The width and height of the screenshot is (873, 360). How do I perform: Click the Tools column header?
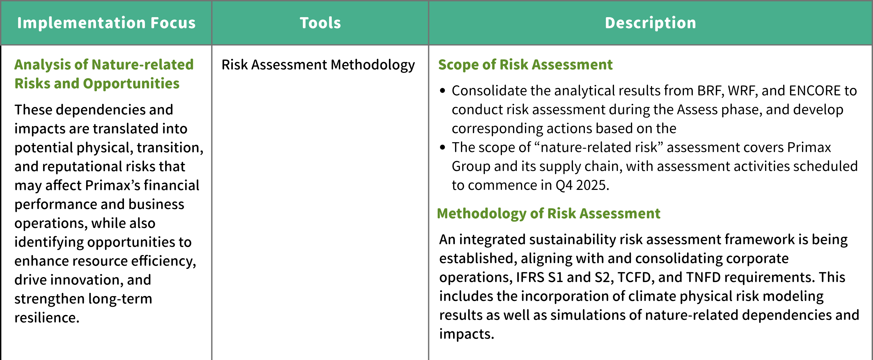320,23
